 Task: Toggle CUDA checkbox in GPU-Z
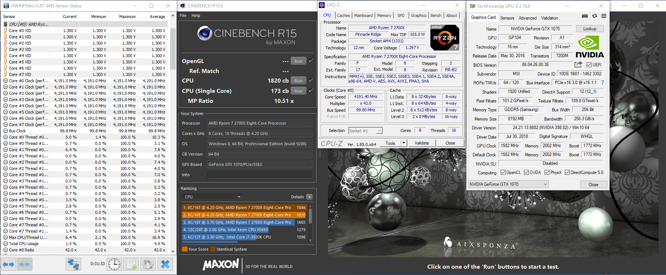tap(527, 173)
